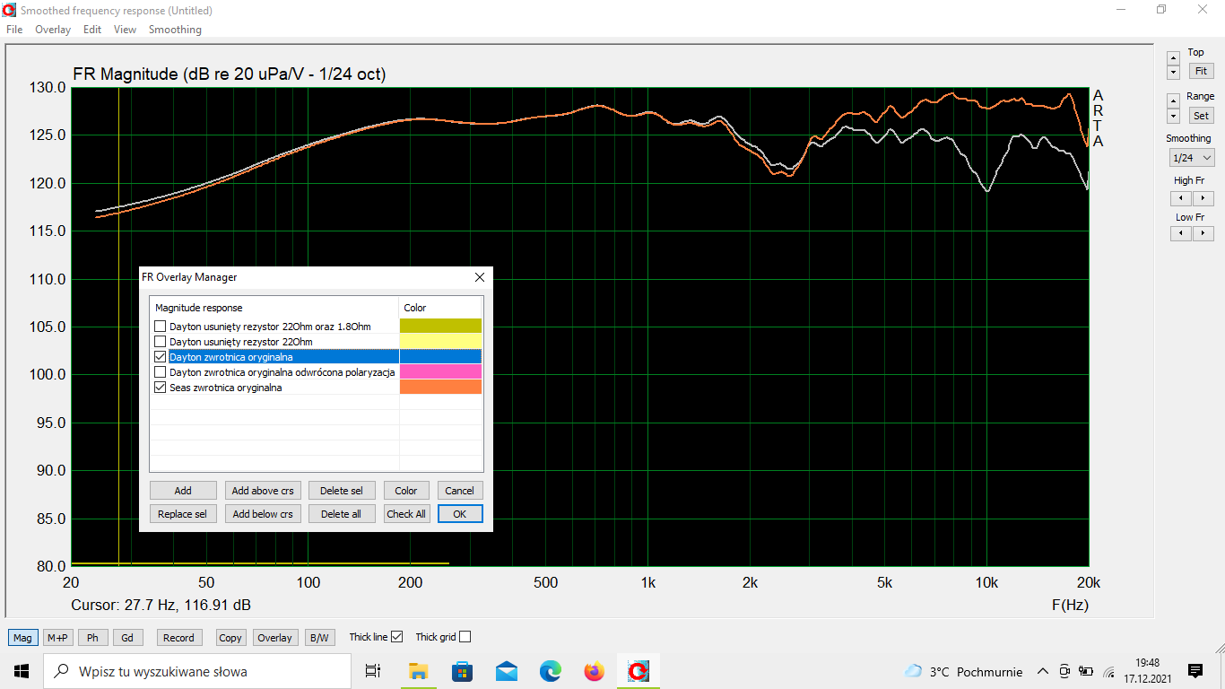Click the Magnitude response column header
This screenshot has height=689, width=1225.
[x=274, y=308]
